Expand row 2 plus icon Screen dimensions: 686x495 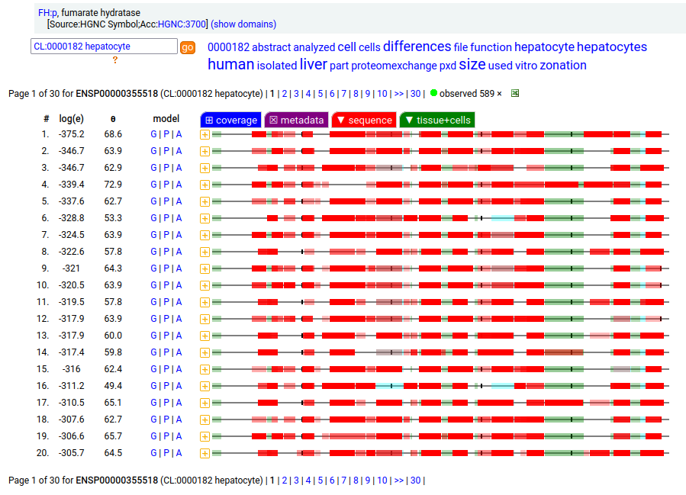point(205,151)
